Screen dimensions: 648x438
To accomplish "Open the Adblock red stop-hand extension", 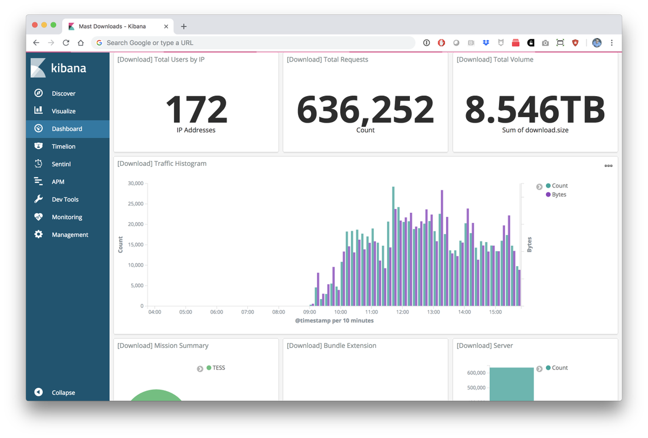I will click(441, 43).
